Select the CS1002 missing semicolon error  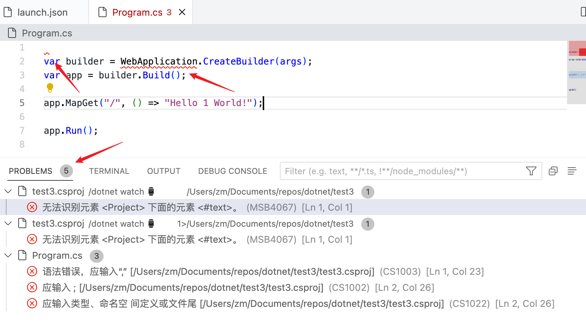182,287
